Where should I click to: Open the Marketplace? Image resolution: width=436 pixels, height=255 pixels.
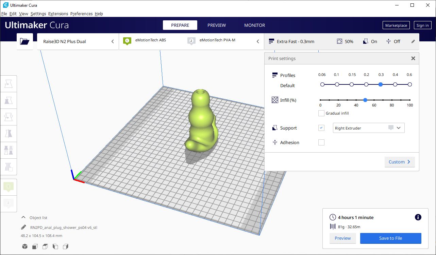[396, 25]
